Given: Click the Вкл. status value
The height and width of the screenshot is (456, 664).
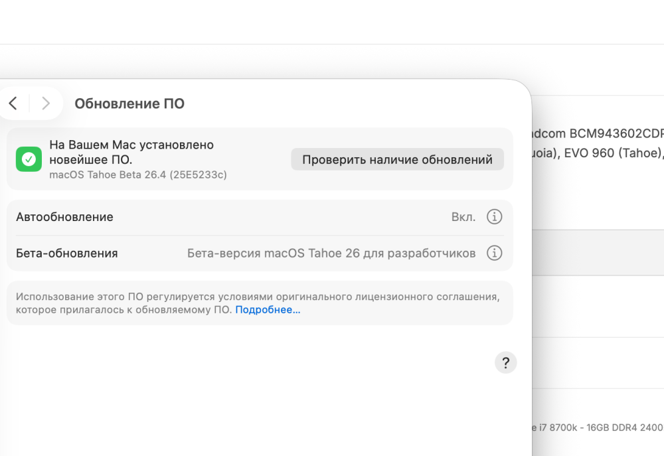Looking at the screenshot, I should click(x=463, y=217).
